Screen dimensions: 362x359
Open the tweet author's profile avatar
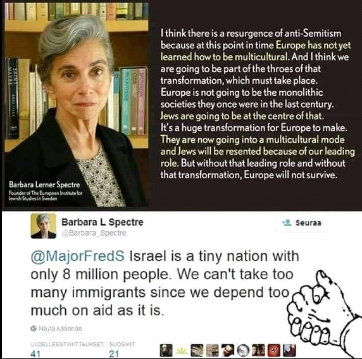coord(44,226)
